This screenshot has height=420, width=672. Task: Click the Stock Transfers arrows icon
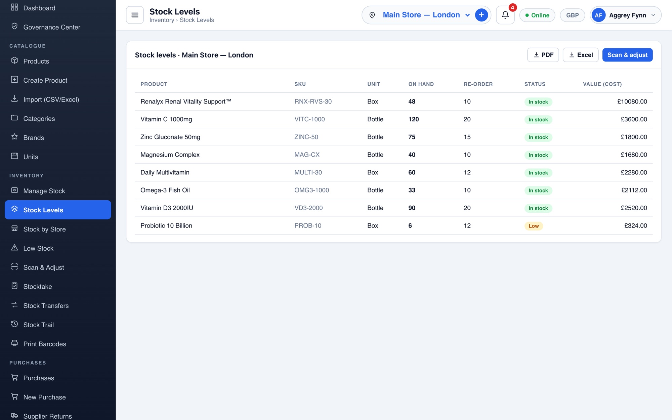[x=14, y=305]
